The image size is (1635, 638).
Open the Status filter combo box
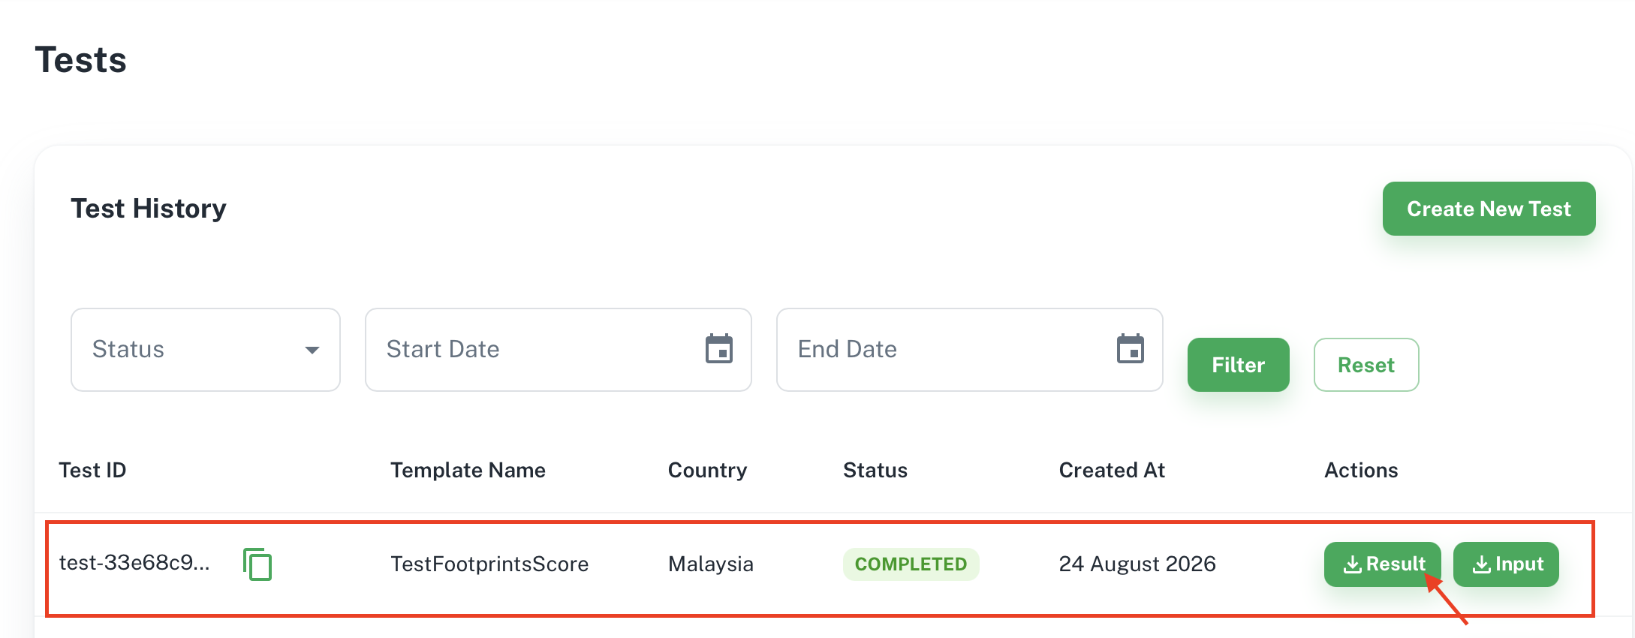[206, 350]
